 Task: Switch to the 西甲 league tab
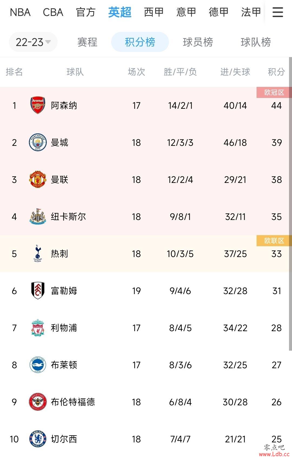coord(154,12)
